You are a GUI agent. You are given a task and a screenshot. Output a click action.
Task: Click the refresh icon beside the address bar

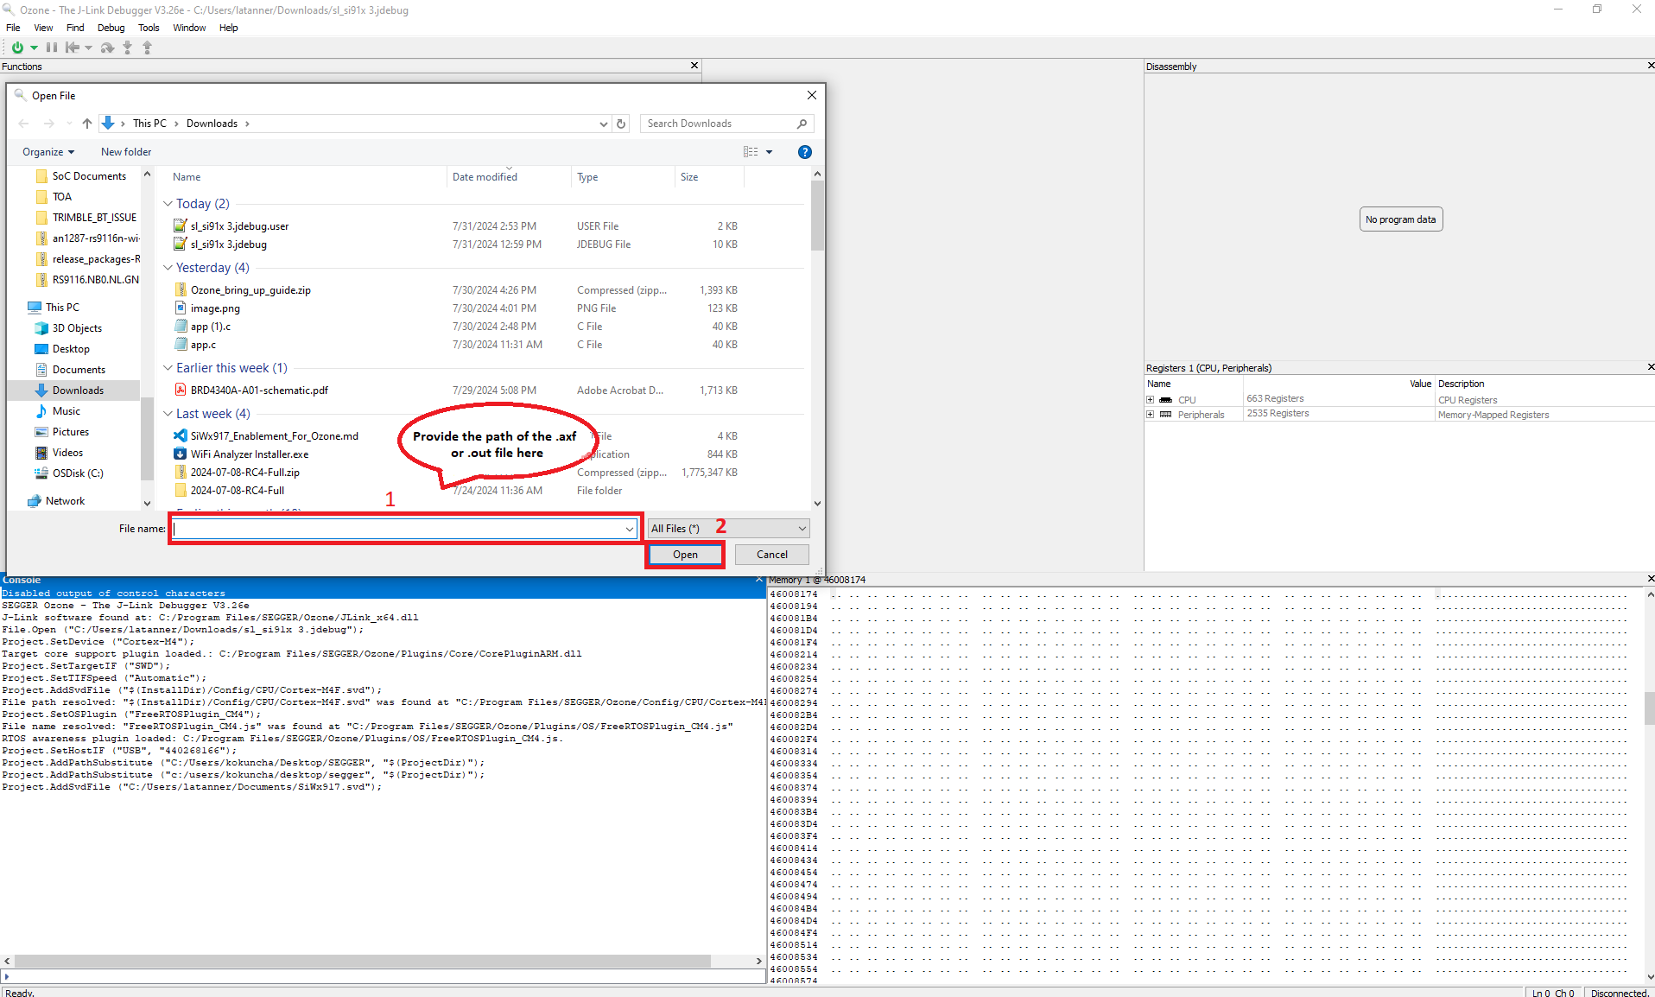pos(621,124)
